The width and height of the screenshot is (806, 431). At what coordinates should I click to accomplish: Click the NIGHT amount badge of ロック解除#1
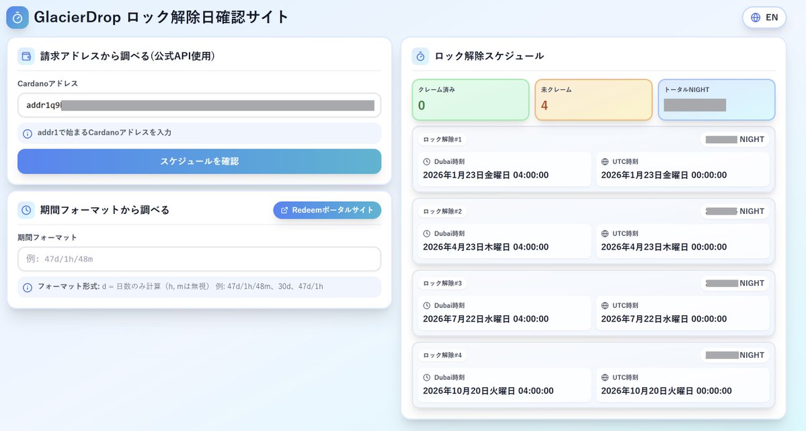[735, 139]
